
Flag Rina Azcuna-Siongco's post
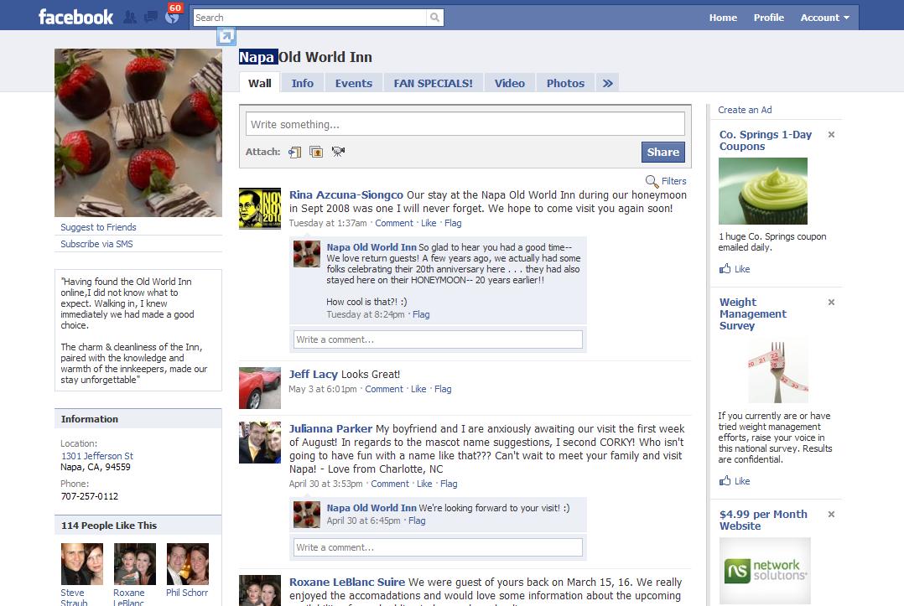tap(453, 224)
